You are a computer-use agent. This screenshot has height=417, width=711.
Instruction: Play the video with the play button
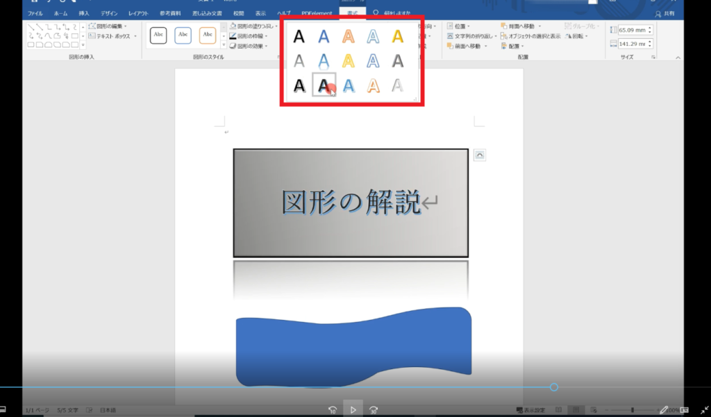click(x=353, y=409)
